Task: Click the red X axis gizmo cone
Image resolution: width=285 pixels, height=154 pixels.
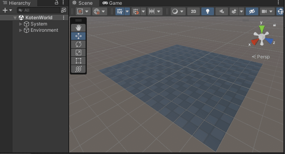Action: pos(255,42)
